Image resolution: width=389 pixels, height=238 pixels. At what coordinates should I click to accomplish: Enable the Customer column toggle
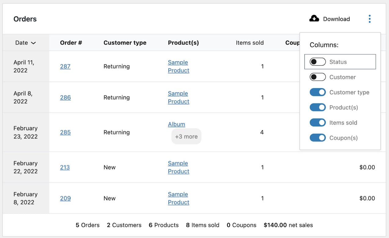point(317,77)
